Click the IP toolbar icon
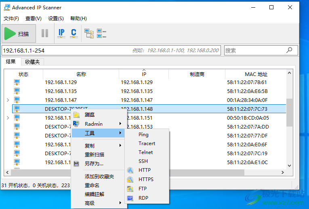The width and height of the screenshot is (309, 209). (61, 33)
